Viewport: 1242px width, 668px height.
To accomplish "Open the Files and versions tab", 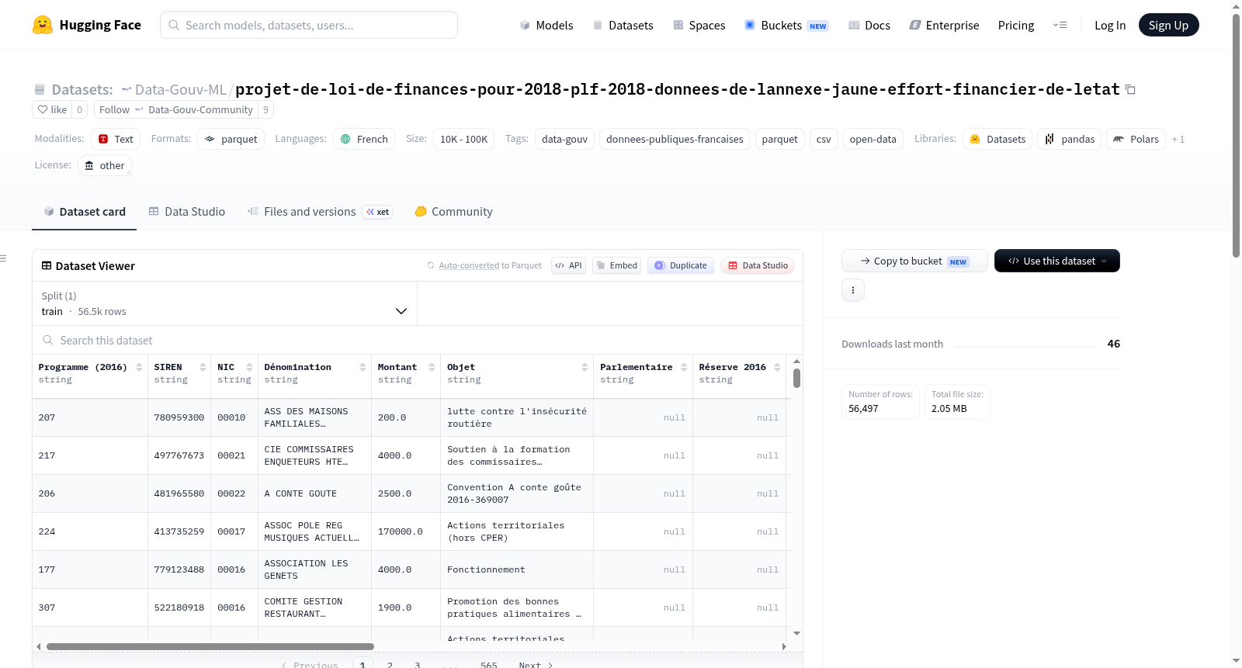I will pyautogui.click(x=320, y=211).
